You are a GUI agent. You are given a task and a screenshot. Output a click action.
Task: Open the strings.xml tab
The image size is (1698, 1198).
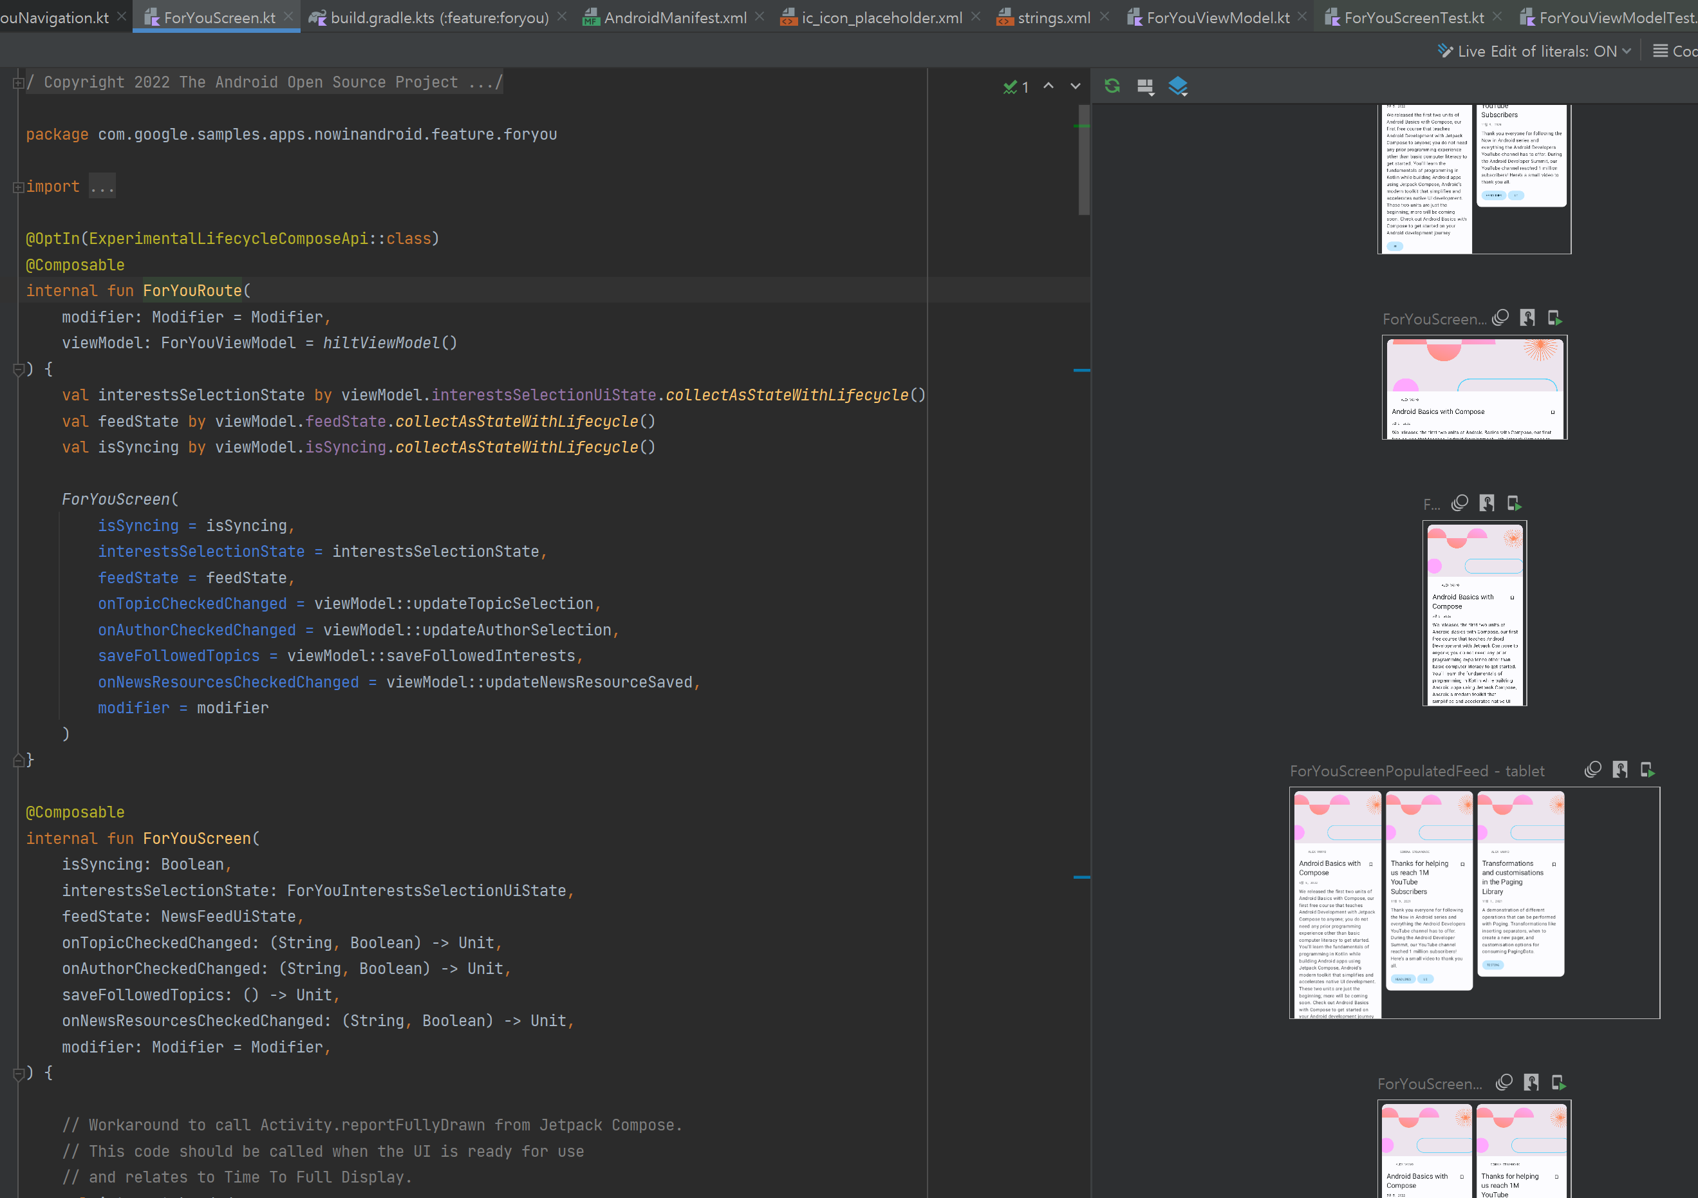click(1053, 17)
